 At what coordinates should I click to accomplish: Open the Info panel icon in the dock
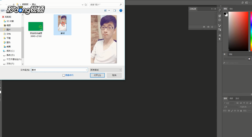tap(220, 20)
